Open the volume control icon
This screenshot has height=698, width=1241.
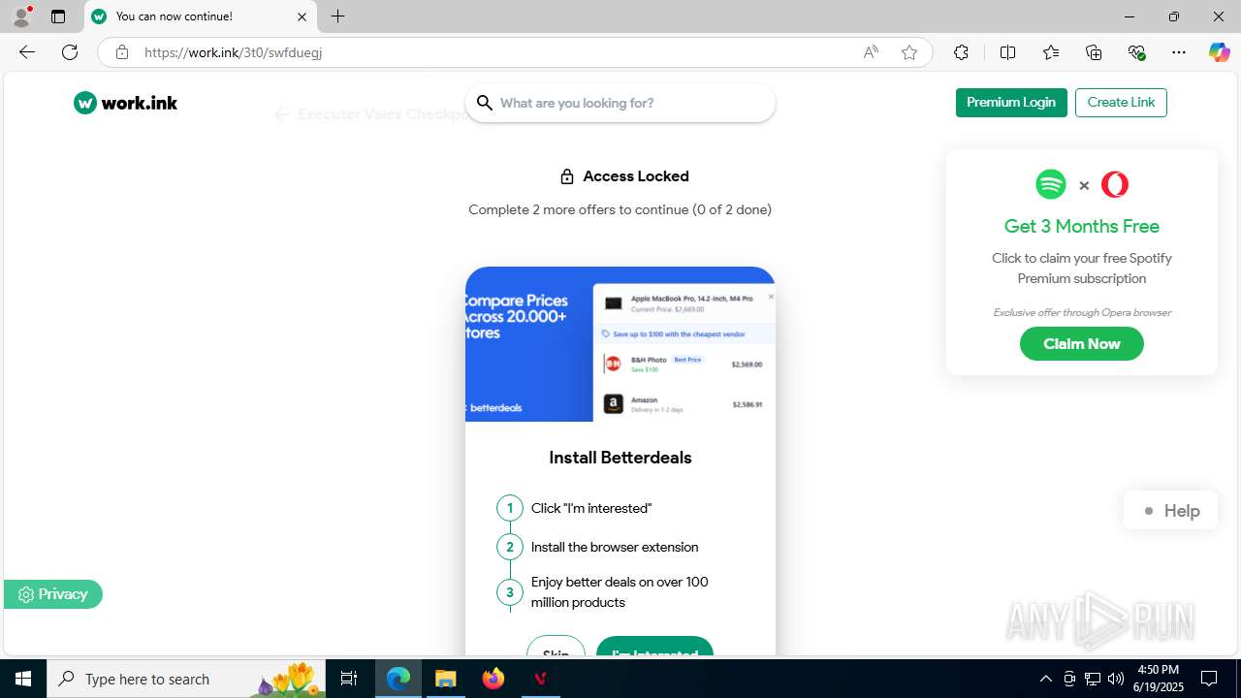tap(1116, 679)
